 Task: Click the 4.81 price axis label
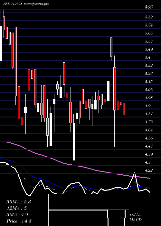(149, 114)
